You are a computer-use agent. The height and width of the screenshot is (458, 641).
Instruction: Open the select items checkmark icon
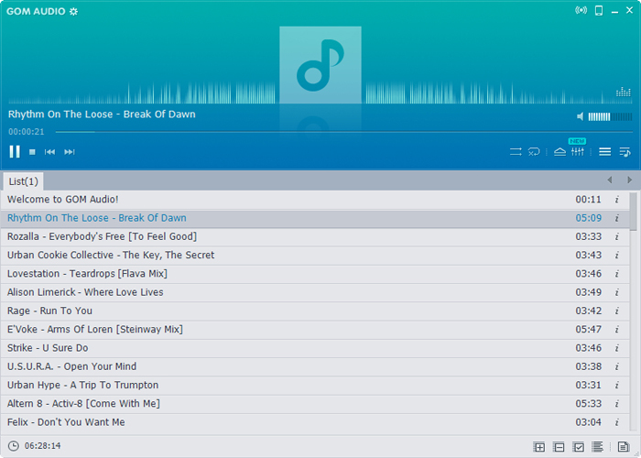(x=579, y=447)
